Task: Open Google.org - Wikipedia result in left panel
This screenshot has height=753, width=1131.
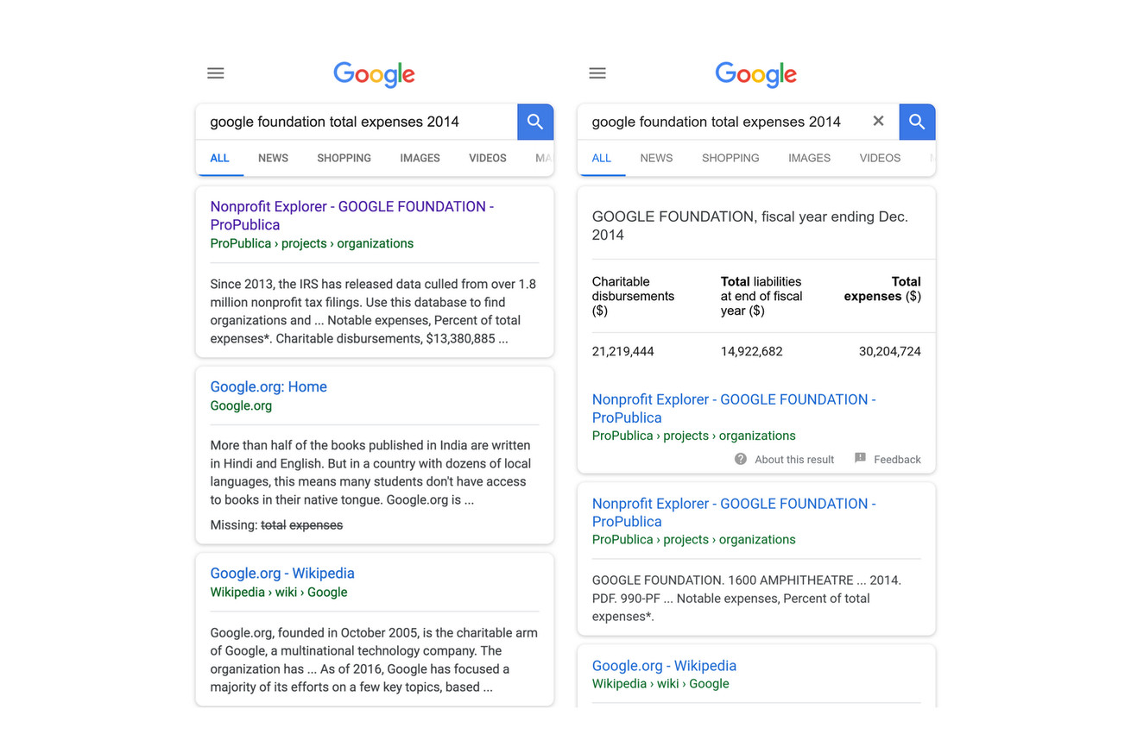Action: coord(282,573)
